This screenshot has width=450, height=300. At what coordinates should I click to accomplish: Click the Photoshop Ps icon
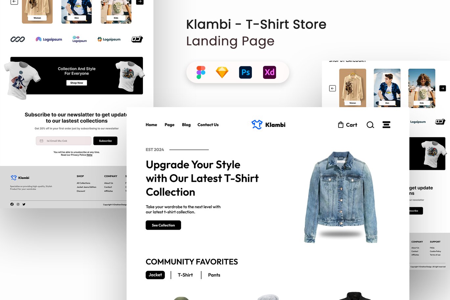(245, 72)
